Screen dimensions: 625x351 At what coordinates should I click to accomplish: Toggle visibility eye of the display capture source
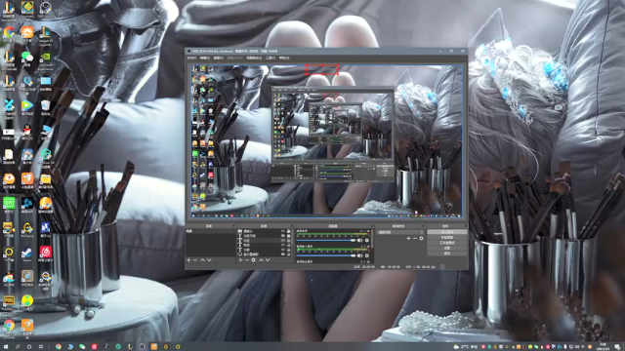[x=283, y=254]
